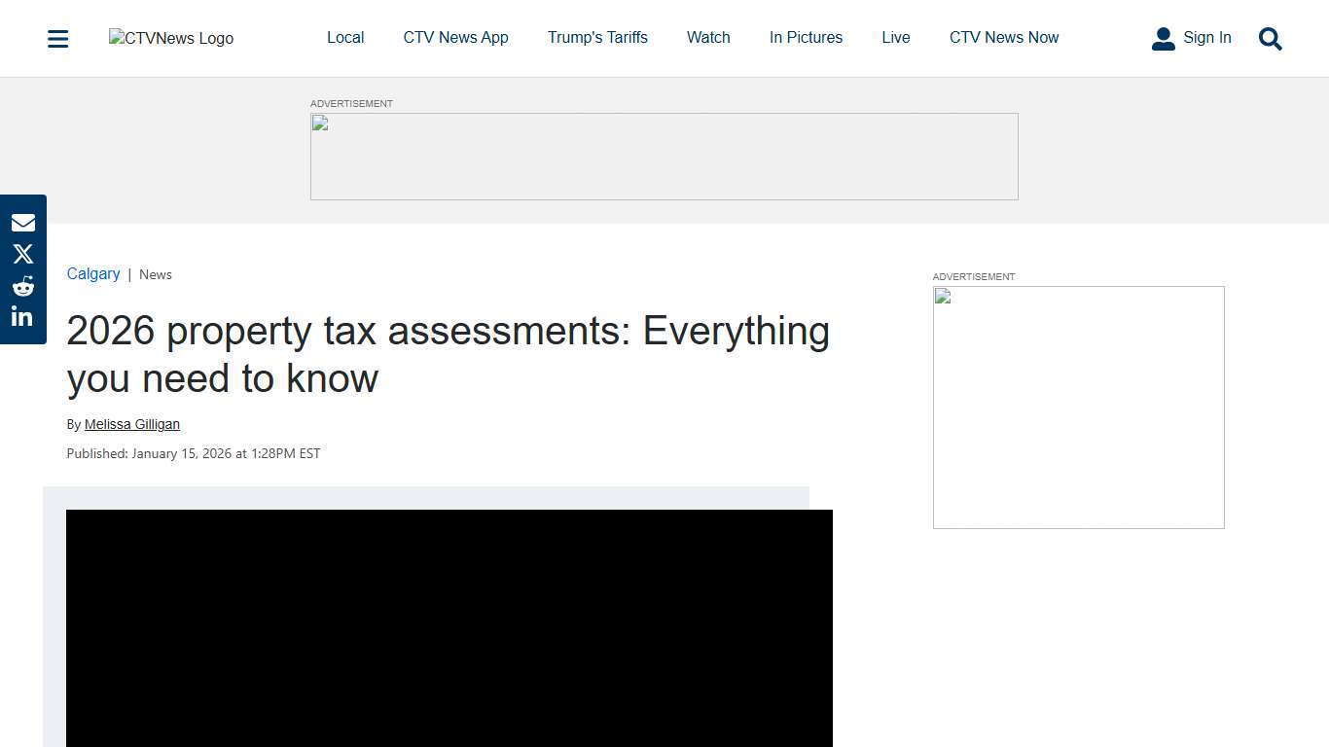
Task: Open author Melissa Gilligan's profile
Action: (x=132, y=424)
